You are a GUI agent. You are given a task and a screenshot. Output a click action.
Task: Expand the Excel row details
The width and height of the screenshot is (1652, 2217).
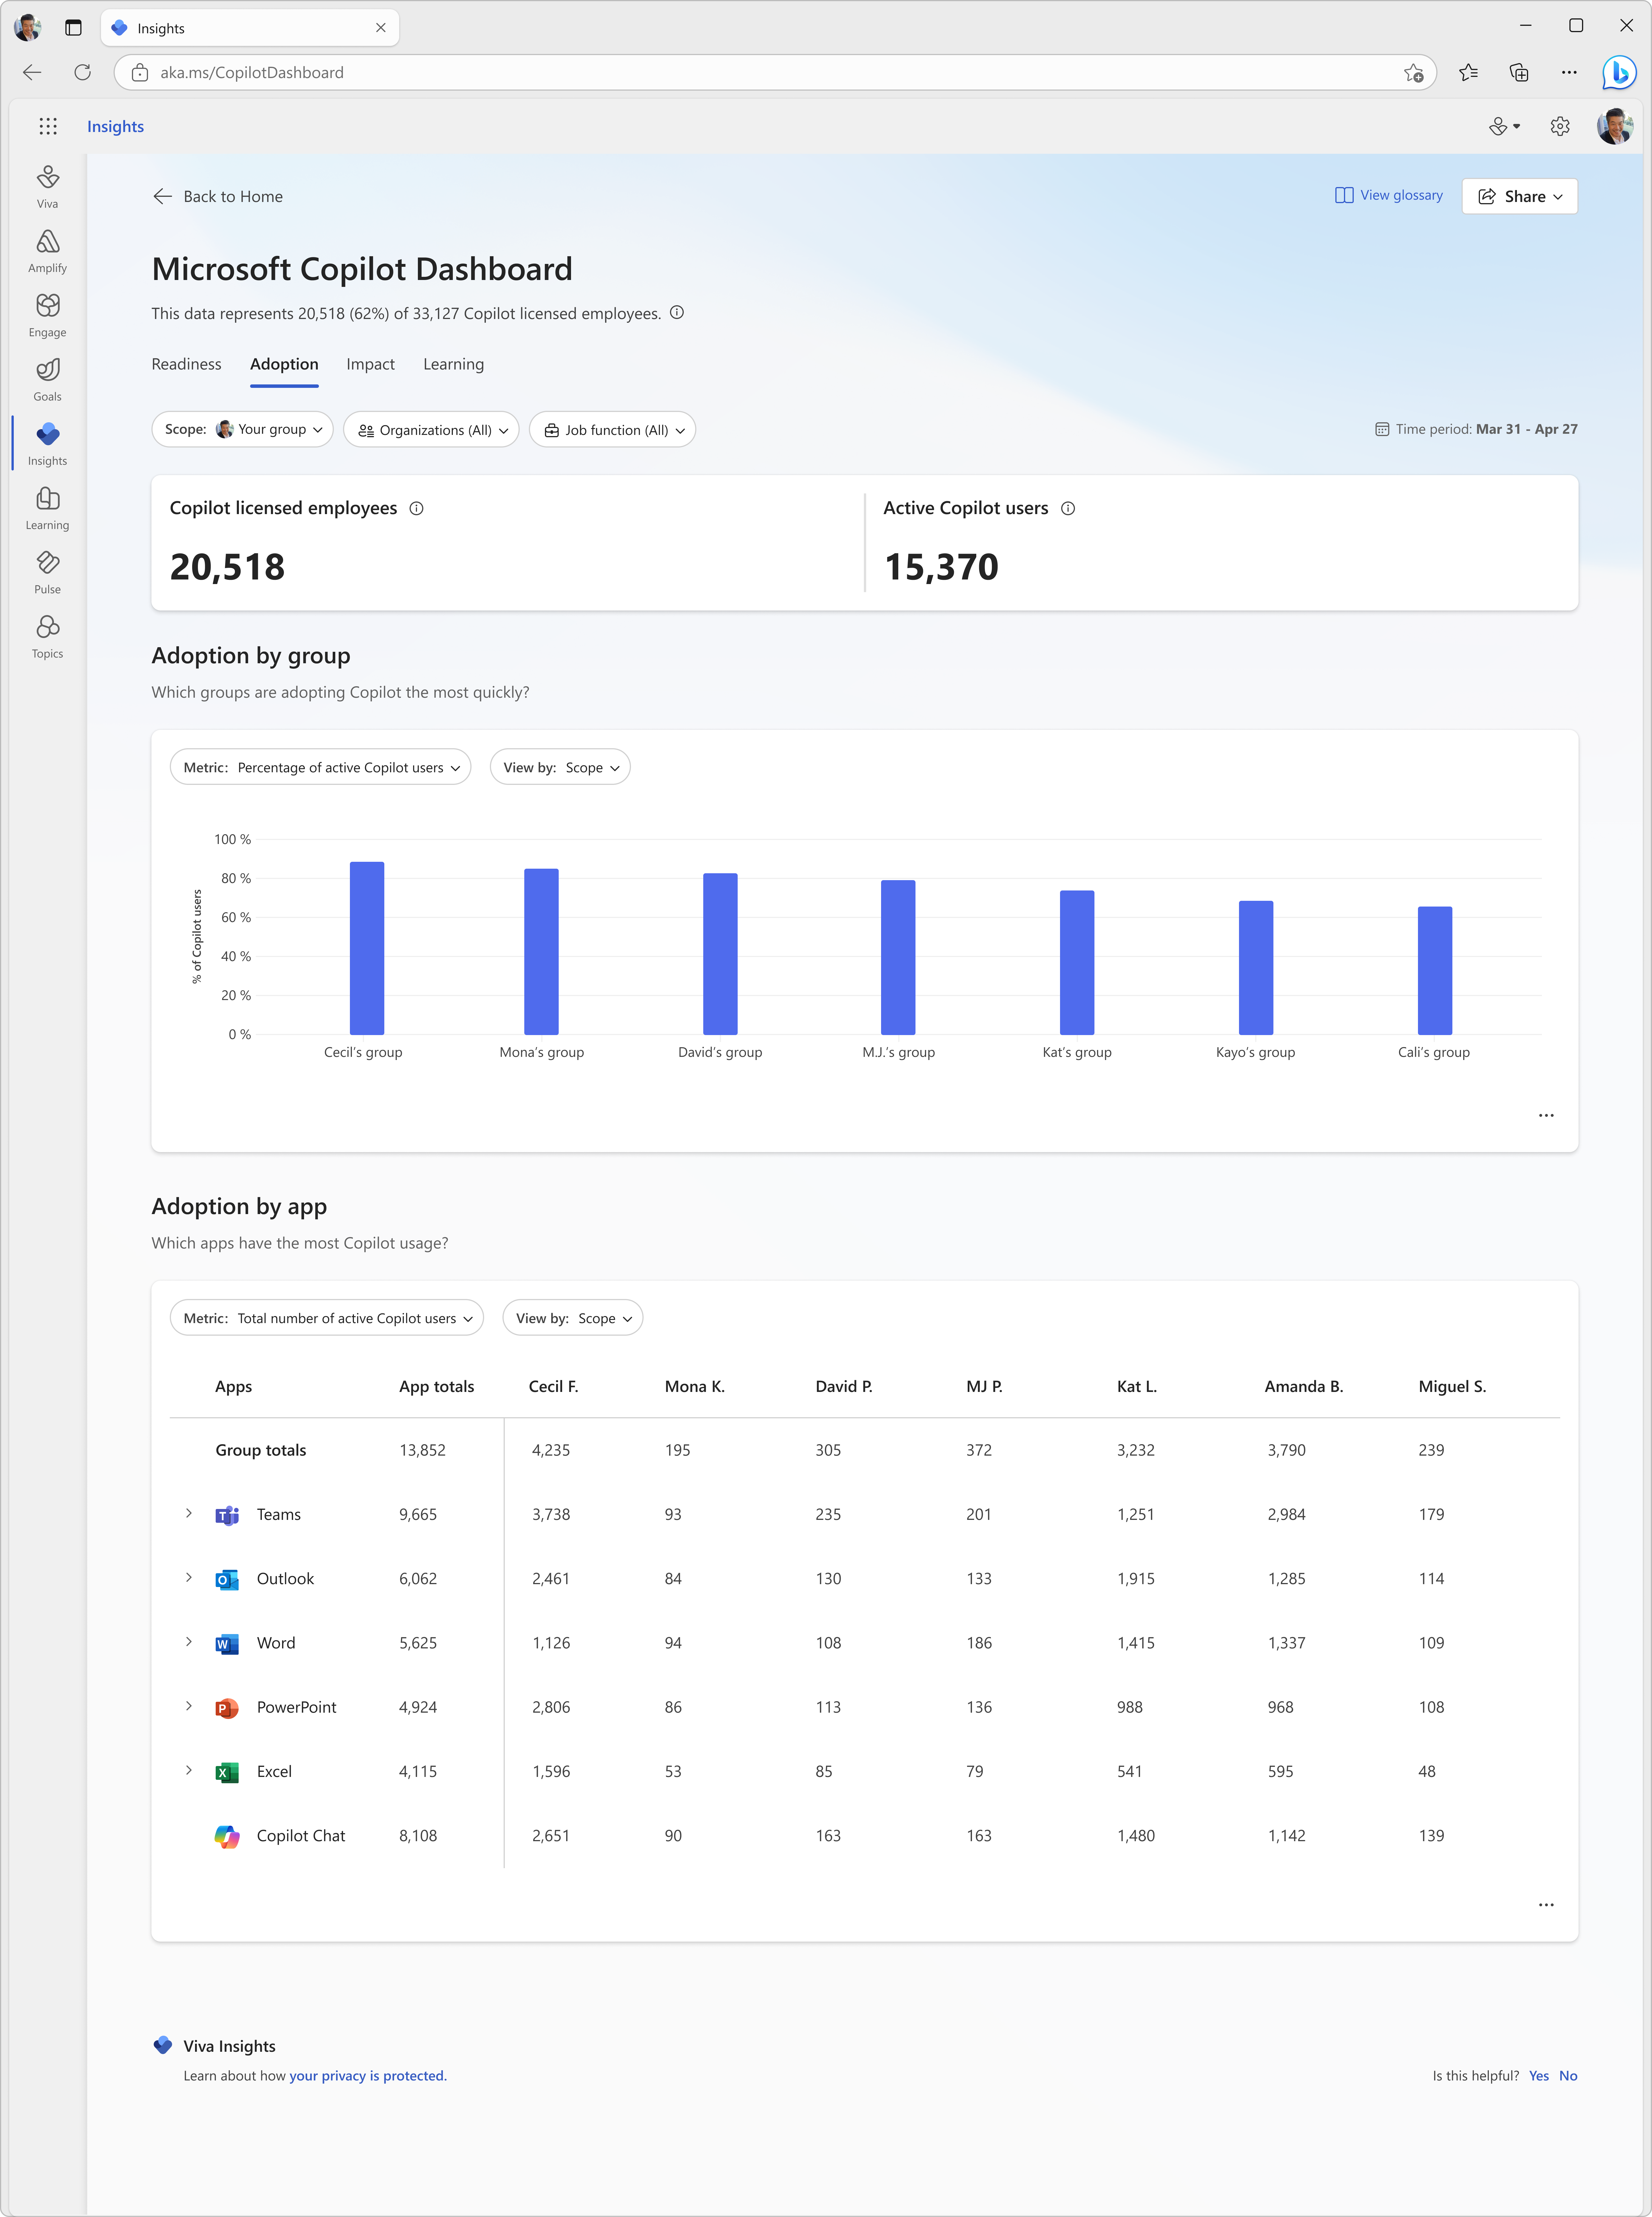189,1770
